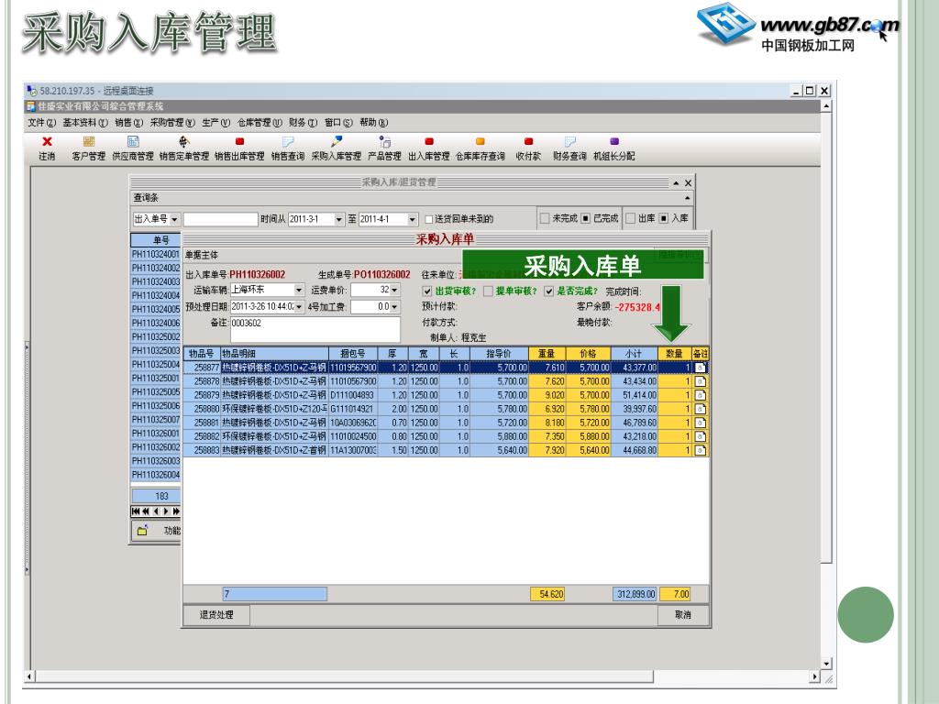Open the 文件 menu
This screenshot has width=939, height=704.
point(41,123)
